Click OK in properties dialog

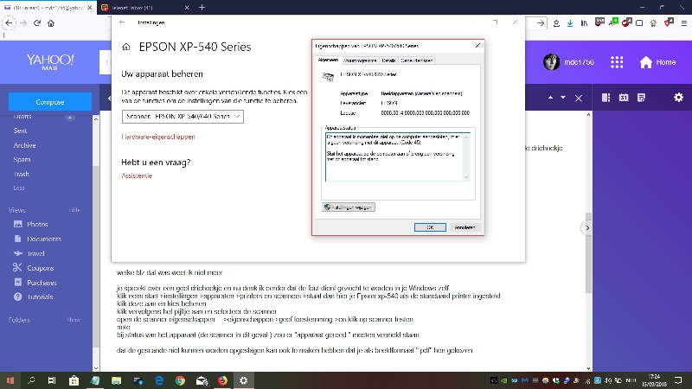coord(430,227)
